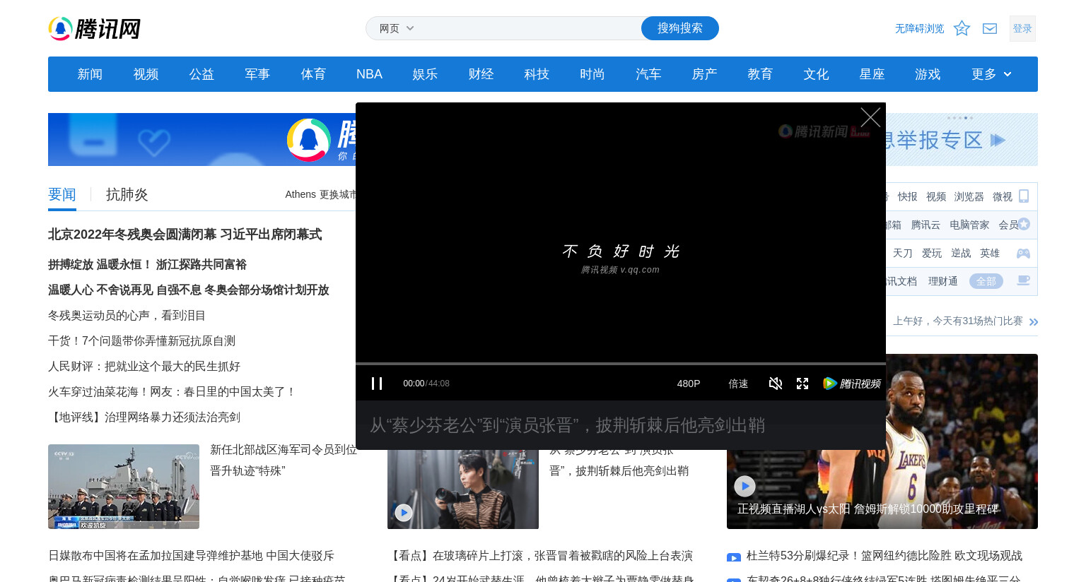Open the 房产 navigation item
Viewport: 1086px width, 582px height.
point(704,74)
